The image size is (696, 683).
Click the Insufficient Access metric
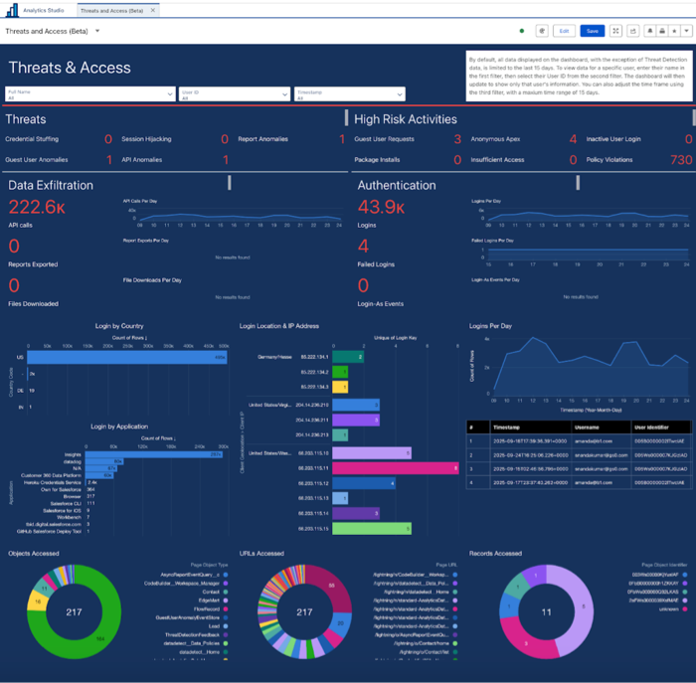click(524, 160)
